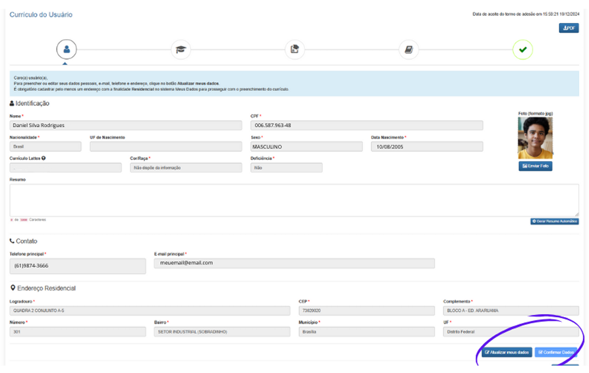589x373 pixels.
Task: Click the Atualizar meus dados button
Action: pyautogui.click(x=507, y=353)
